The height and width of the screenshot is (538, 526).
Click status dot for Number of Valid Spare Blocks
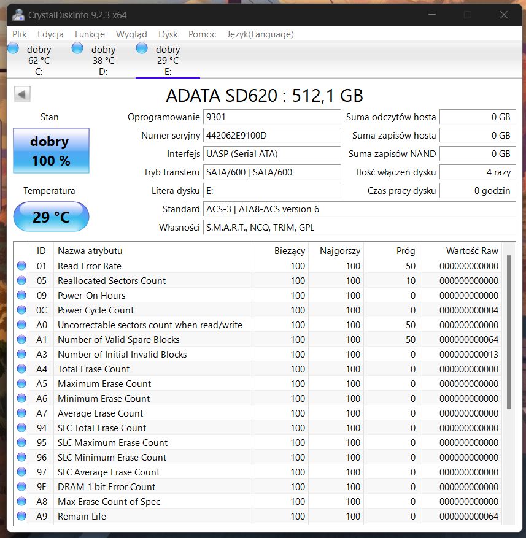(x=21, y=339)
